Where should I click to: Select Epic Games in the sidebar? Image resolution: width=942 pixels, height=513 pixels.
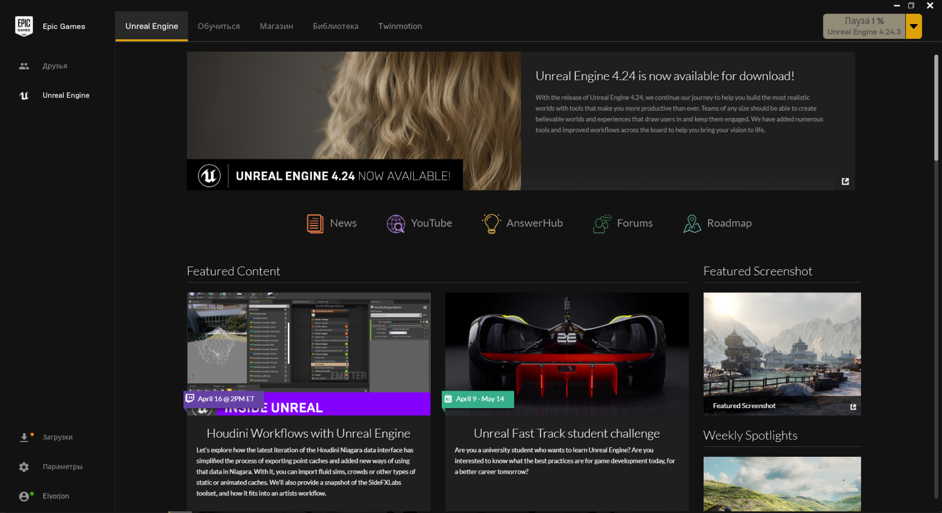[x=64, y=26]
